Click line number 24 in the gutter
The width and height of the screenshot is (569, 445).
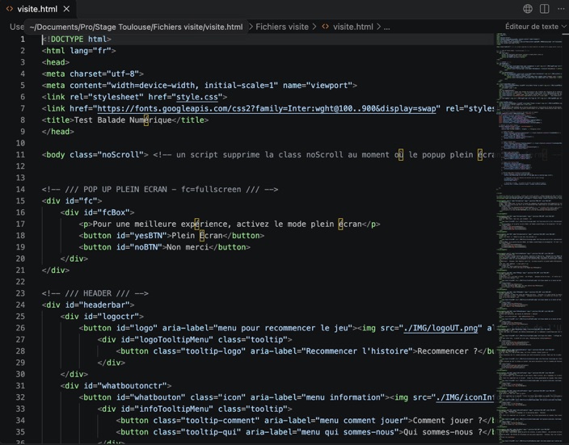coord(20,305)
